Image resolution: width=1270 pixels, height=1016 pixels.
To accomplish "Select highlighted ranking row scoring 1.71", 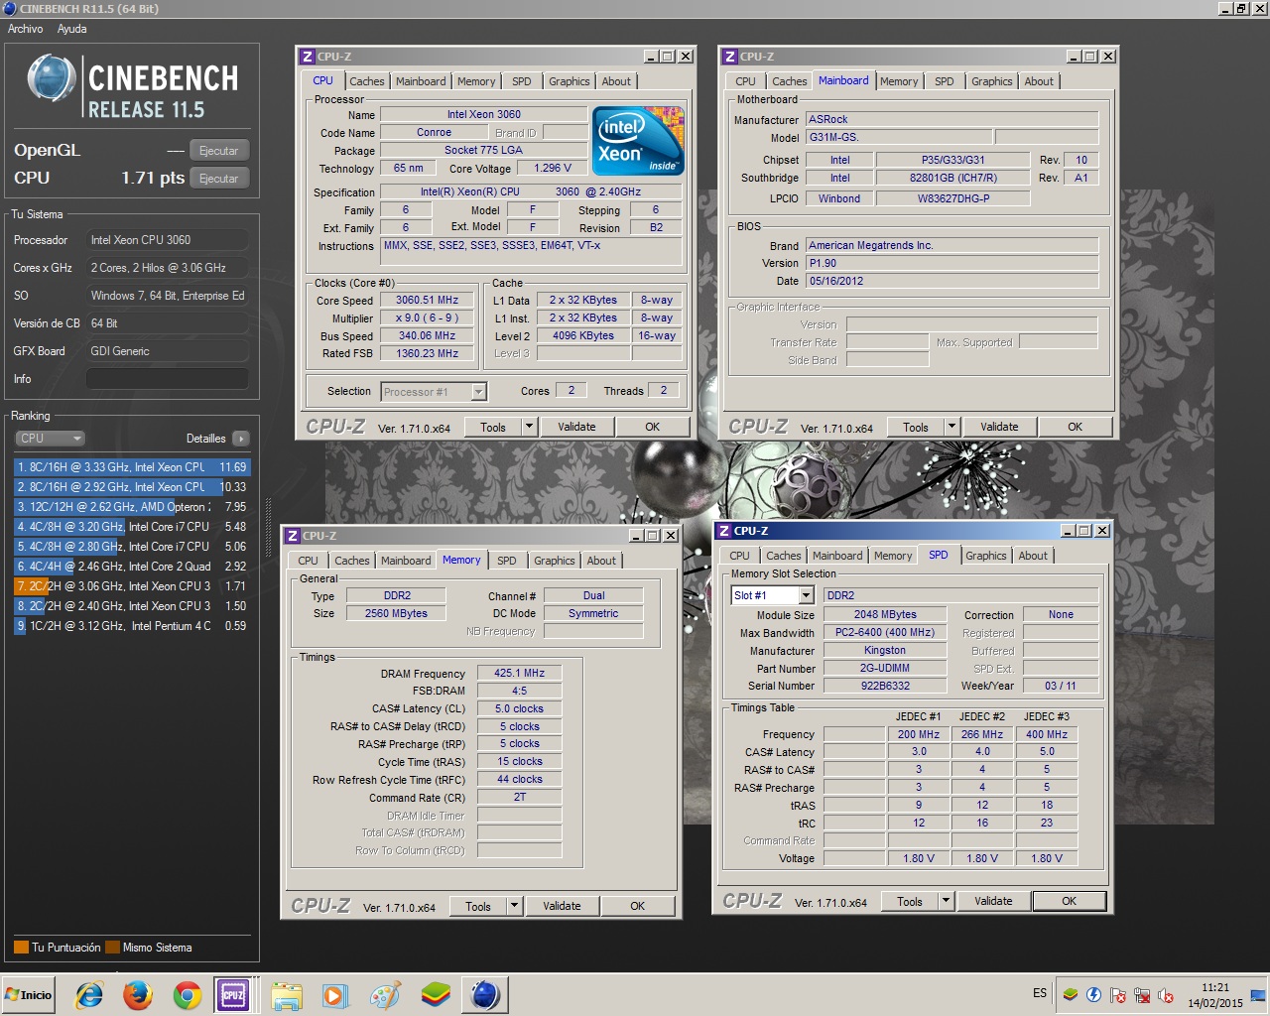I will tap(132, 586).
